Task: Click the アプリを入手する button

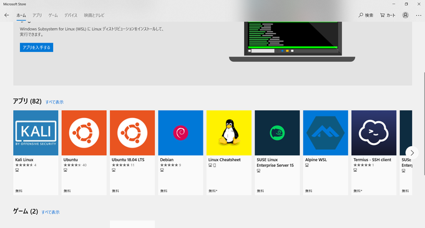Action: pyautogui.click(x=36, y=47)
